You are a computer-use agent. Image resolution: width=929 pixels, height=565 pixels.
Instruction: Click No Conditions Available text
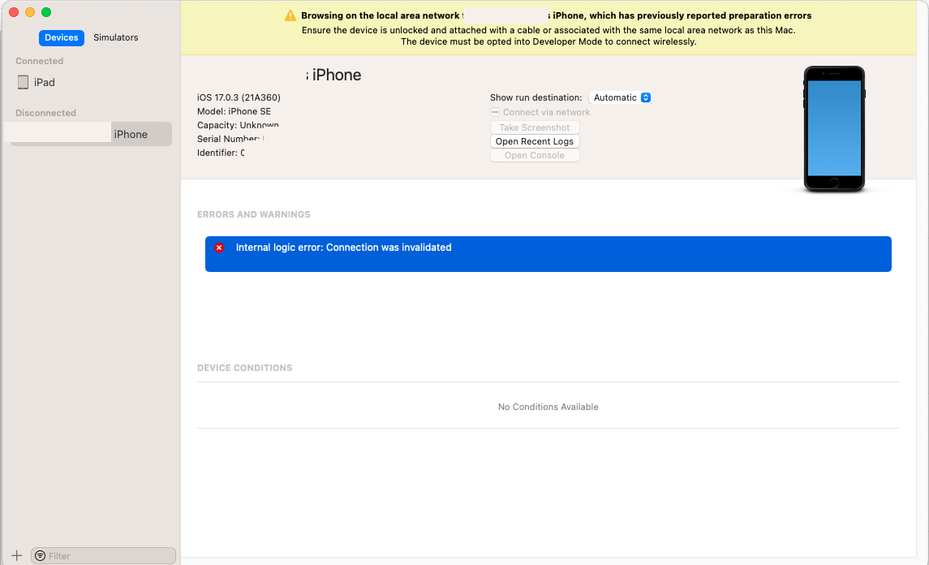click(548, 407)
